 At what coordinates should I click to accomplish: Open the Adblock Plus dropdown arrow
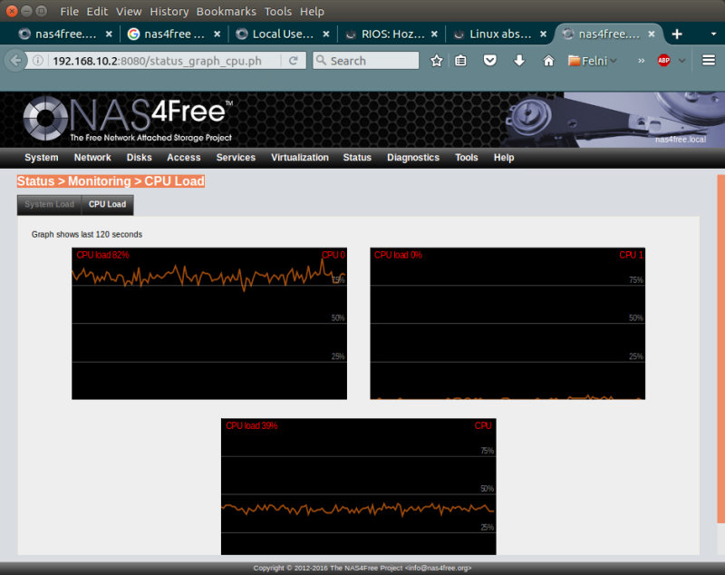click(x=682, y=61)
